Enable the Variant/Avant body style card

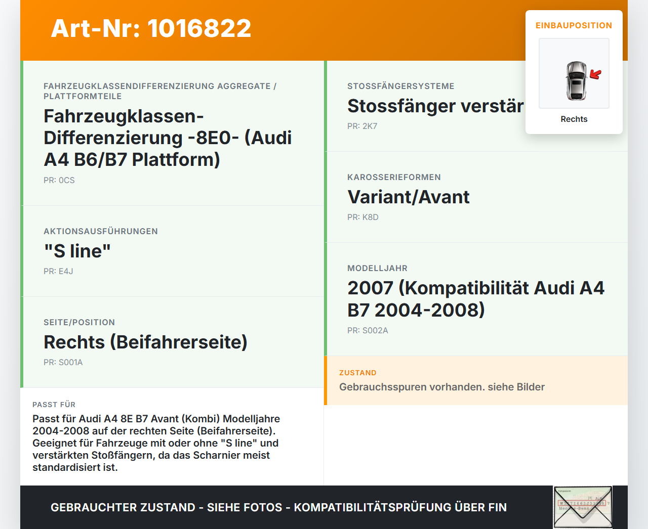[408, 197]
